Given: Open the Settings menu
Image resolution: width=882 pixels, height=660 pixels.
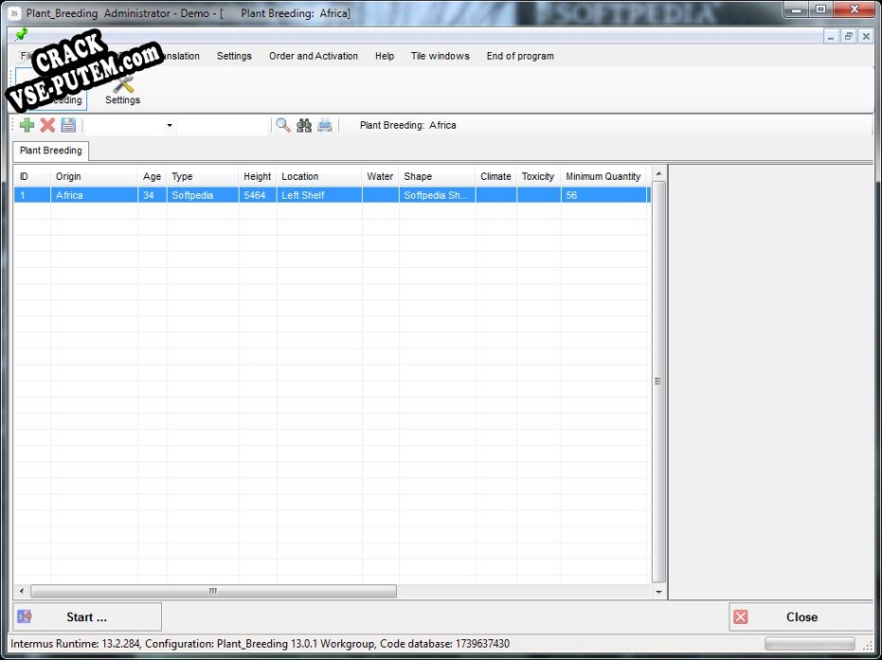Looking at the screenshot, I should (x=234, y=56).
